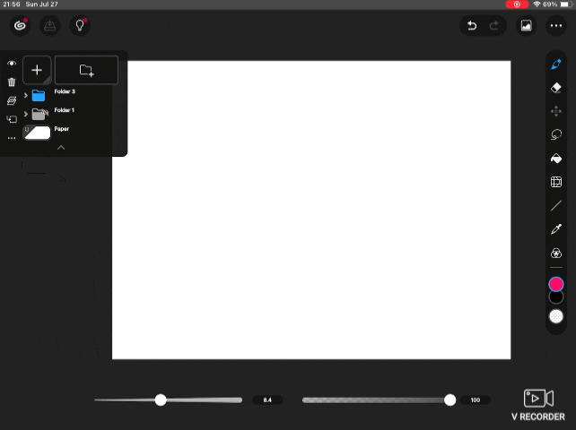Delete the layer with the trash icon

(12, 82)
